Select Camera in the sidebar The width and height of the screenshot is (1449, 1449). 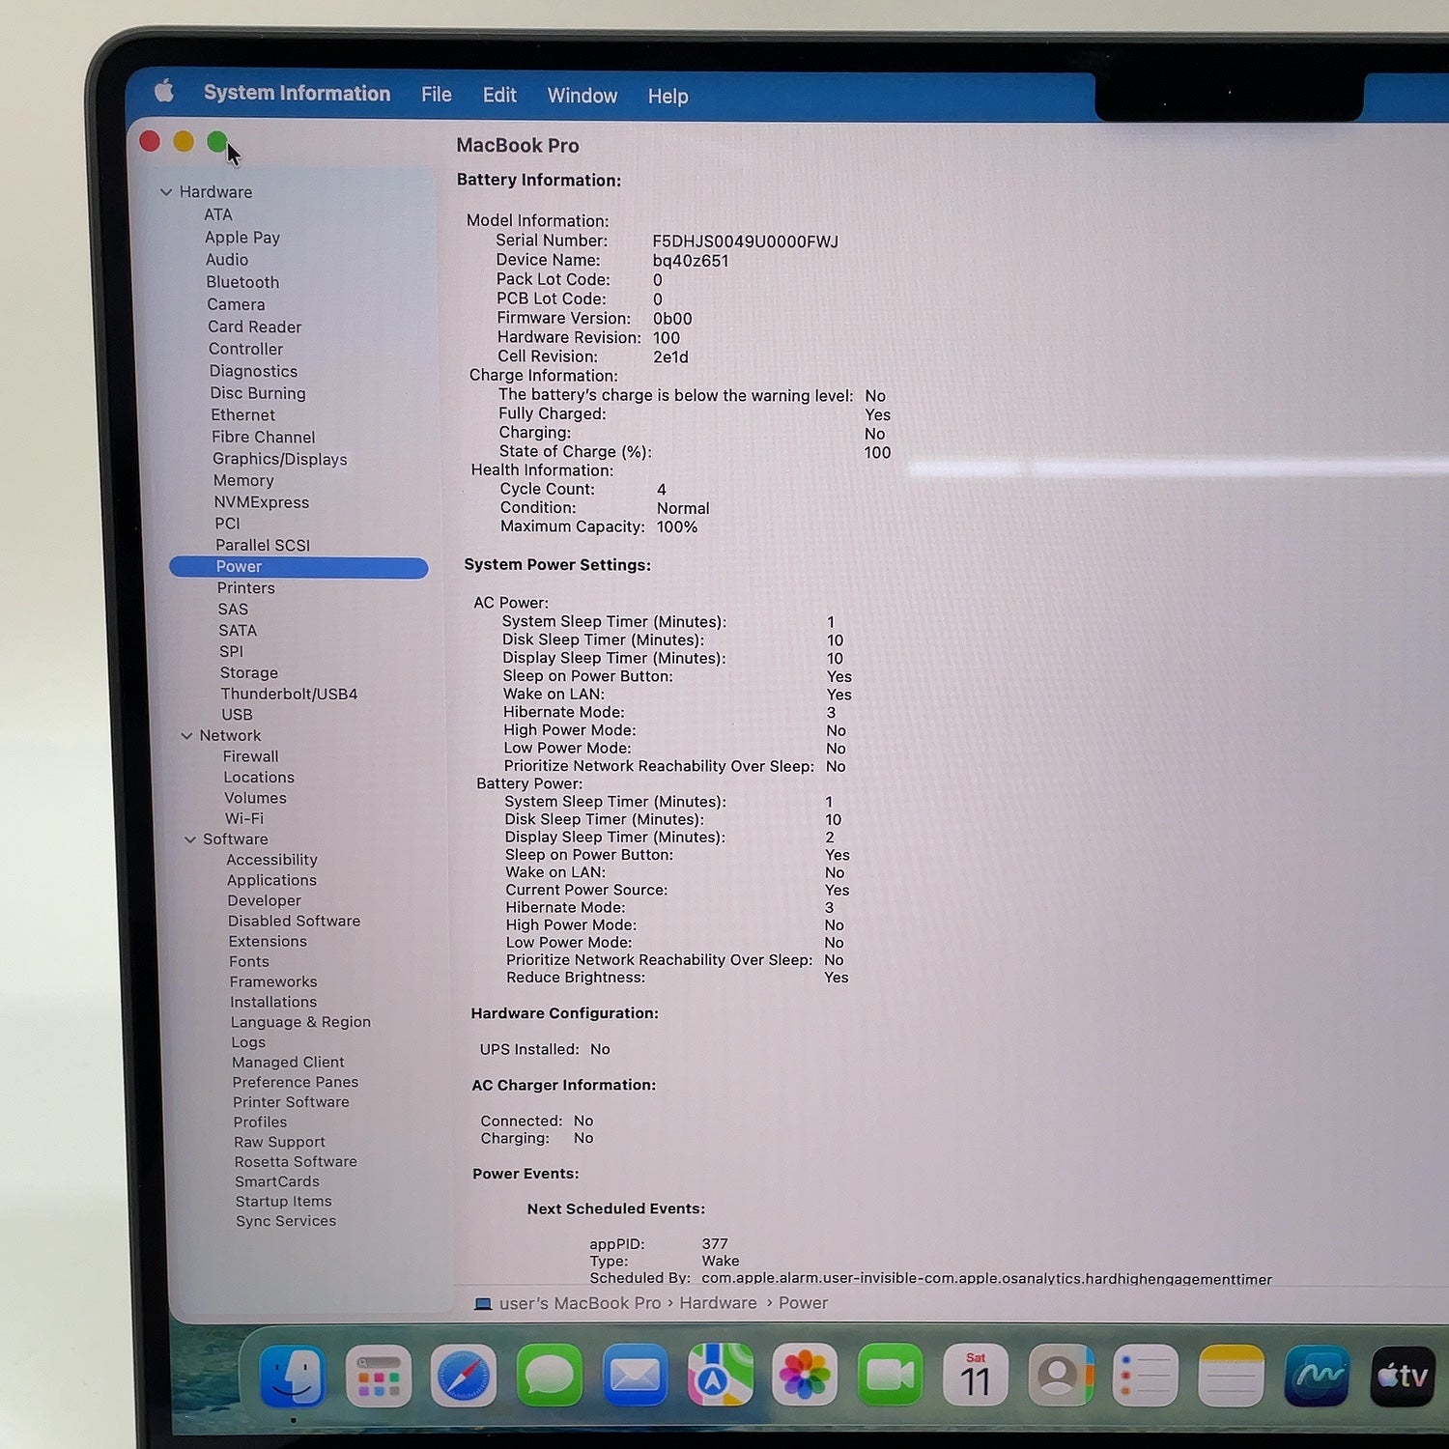[236, 304]
